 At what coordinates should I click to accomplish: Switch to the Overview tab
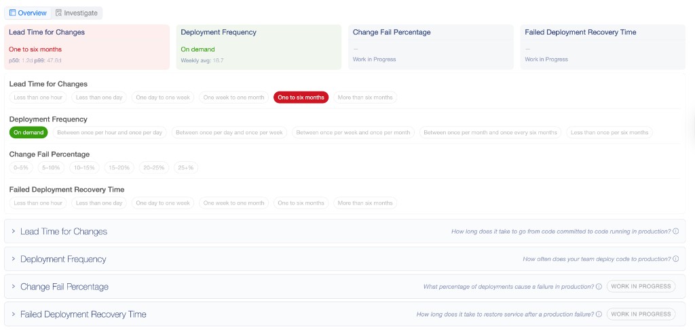[28, 13]
